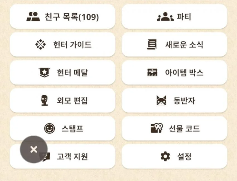Tap the treasure chest icon for 아이템 박스
The height and width of the screenshot is (181, 237).
point(153,72)
